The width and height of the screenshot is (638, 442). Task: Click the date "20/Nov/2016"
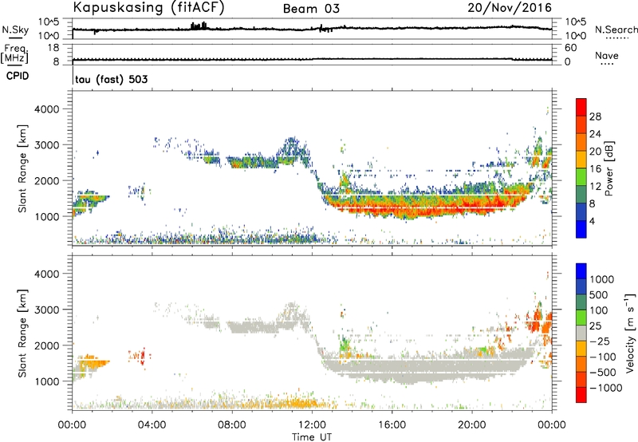[x=510, y=8]
